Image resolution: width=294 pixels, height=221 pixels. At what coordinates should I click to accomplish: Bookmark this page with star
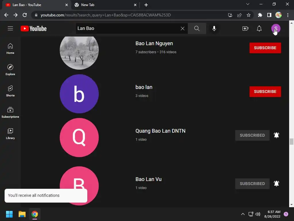tap(248, 15)
